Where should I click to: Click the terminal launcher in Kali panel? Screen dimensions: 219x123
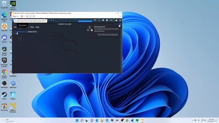pyautogui.click(x=55, y=20)
